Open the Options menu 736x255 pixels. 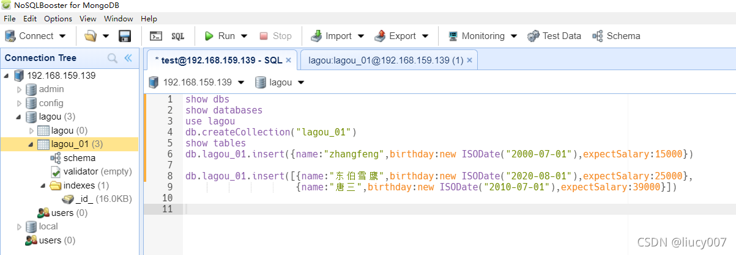tap(58, 19)
